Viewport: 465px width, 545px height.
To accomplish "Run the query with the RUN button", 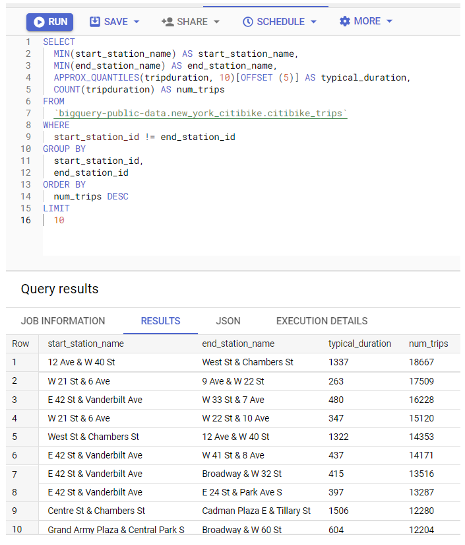I will [x=49, y=22].
